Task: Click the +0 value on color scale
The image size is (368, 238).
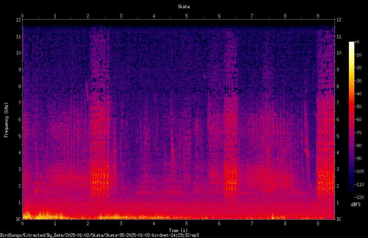Action: 357,42
